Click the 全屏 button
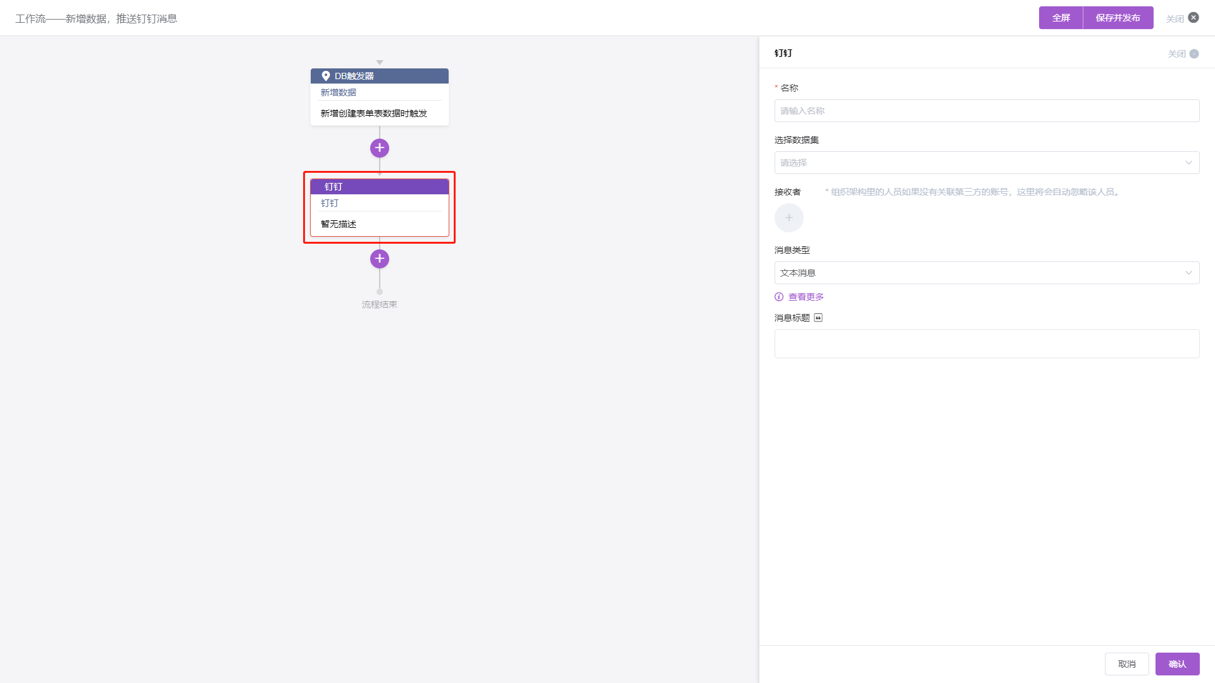Screen dimensions: 1215x683 click(1061, 18)
